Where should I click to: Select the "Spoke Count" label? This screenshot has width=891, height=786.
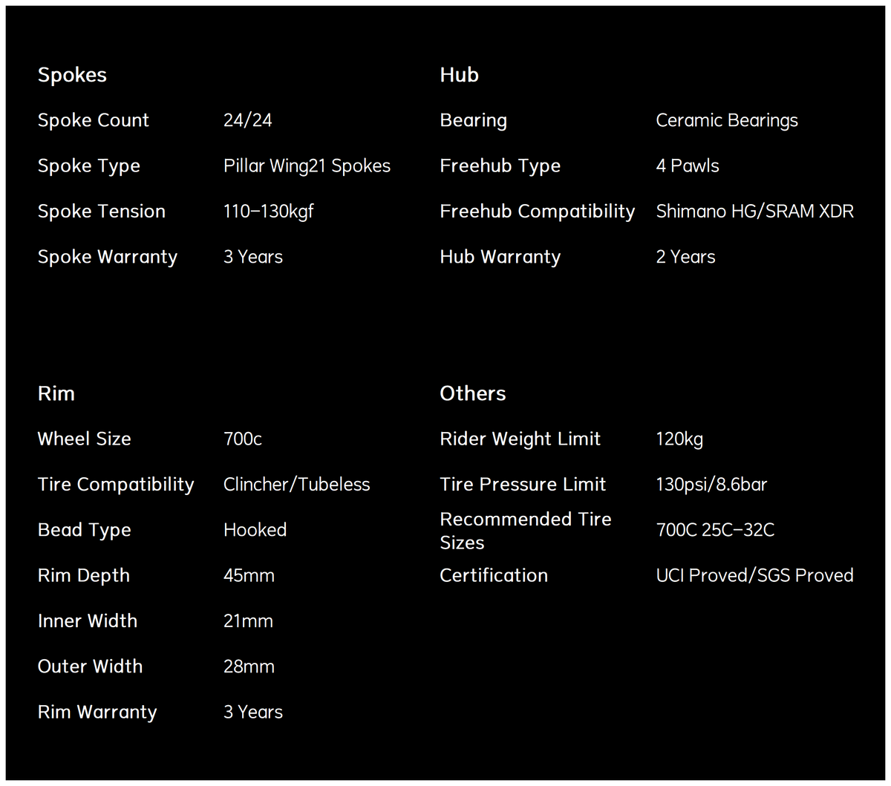(94, 120)
